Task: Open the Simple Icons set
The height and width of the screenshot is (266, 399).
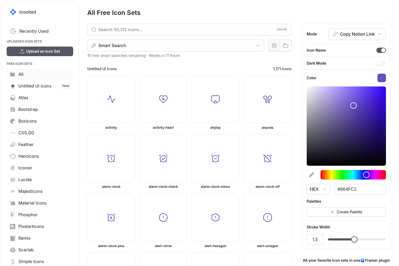Action: point(40,261)
